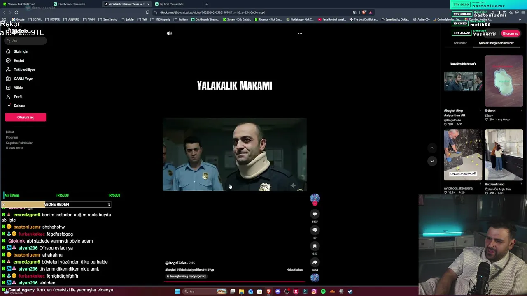527x296 pixels.
Task: Save the video with the bookmark icon
Action: pos(315,246)
